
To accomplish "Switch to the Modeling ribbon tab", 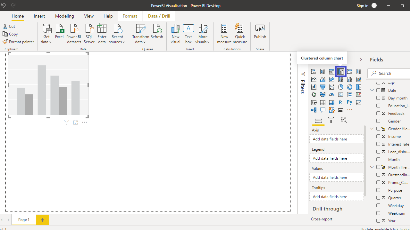I will pyautogui.click(x=64, y=16).
